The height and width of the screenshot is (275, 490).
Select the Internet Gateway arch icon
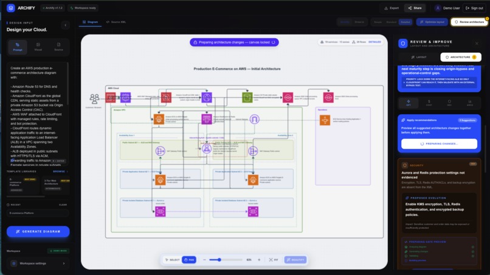(x=254, y=119)
